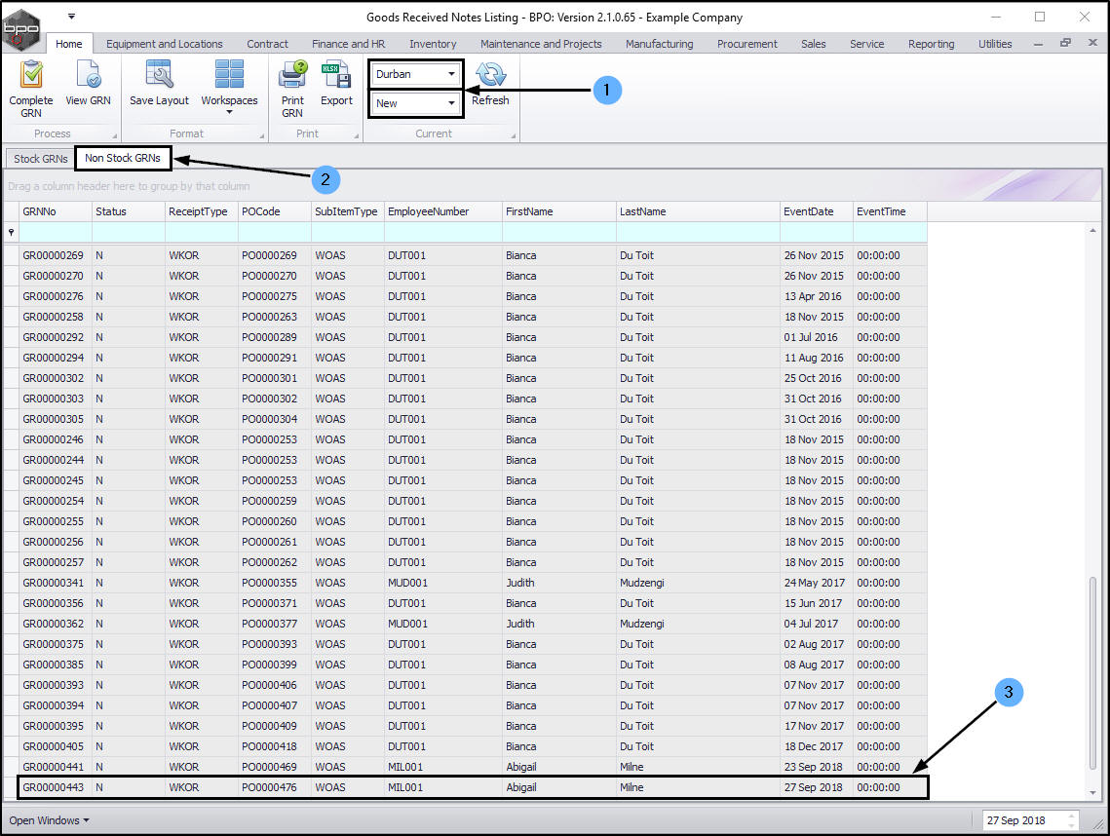Screen dimensions: 1110x836
Task: Click the GRNNo column header
Action: pyautogui.click(x=55, y=211)
